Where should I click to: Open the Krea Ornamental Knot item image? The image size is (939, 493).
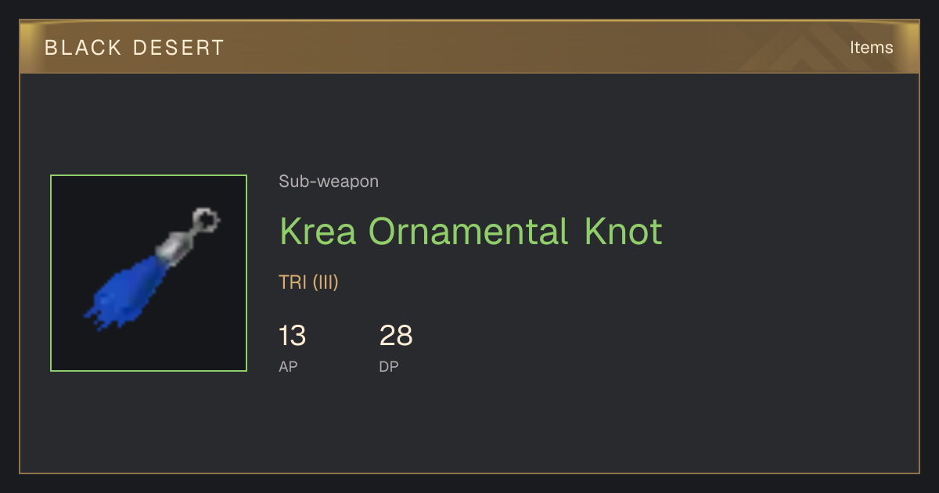[149, 273]
